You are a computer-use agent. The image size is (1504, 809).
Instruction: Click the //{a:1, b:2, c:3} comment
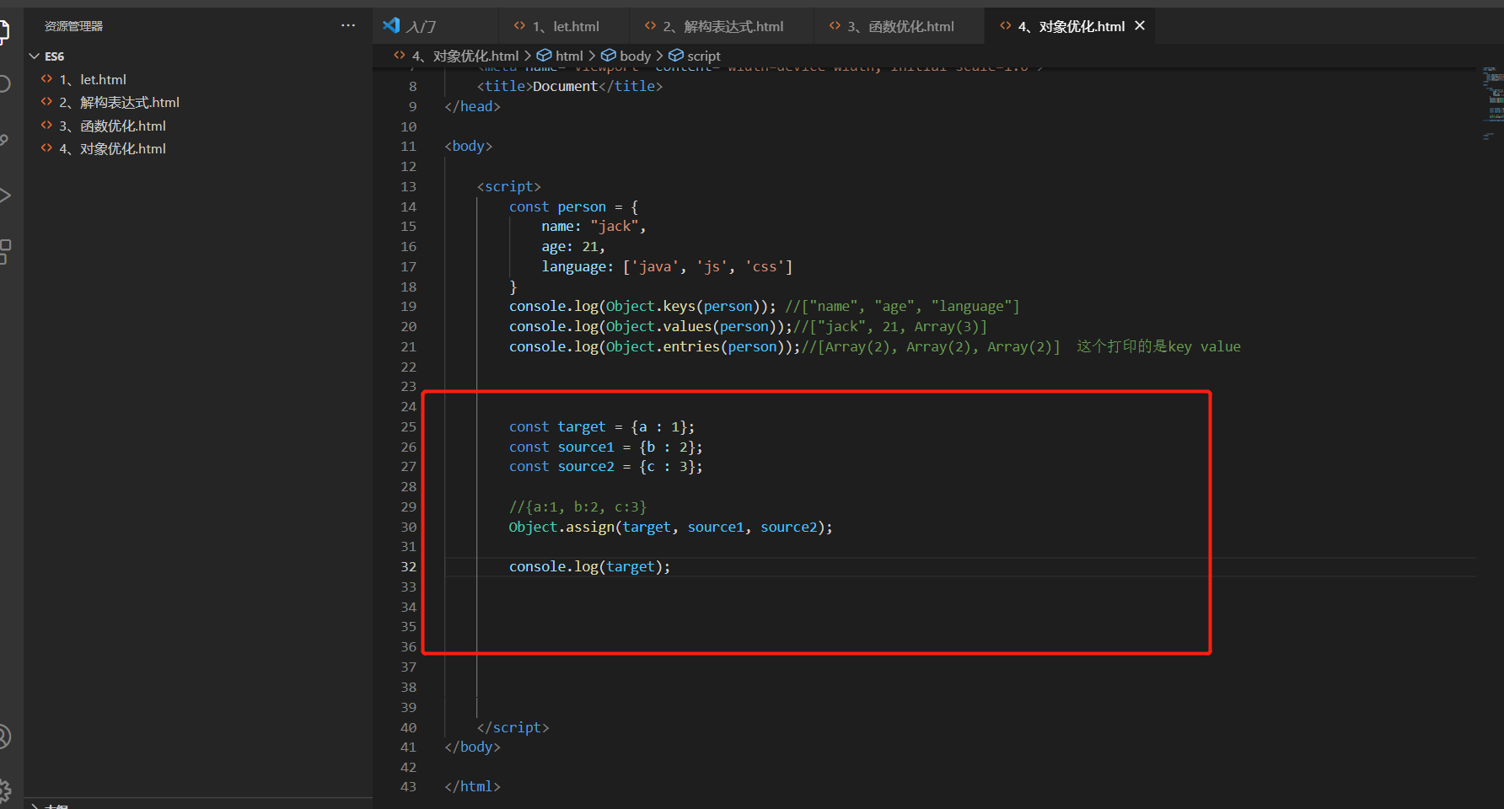coord(577,506)
